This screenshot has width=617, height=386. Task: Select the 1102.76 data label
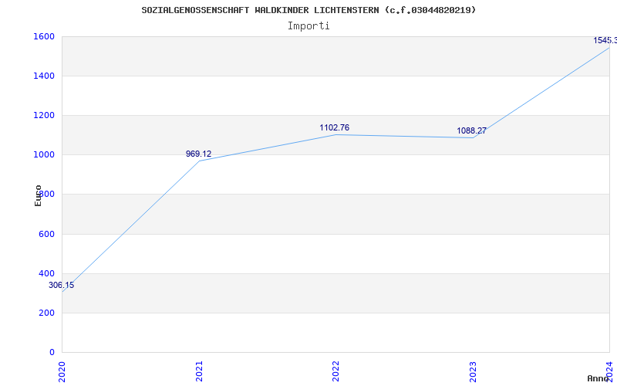pyautogui.click(x=335, y=127)
